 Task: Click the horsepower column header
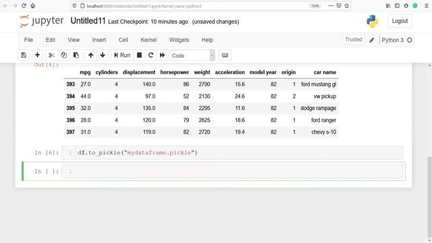[x=174, y=72]
